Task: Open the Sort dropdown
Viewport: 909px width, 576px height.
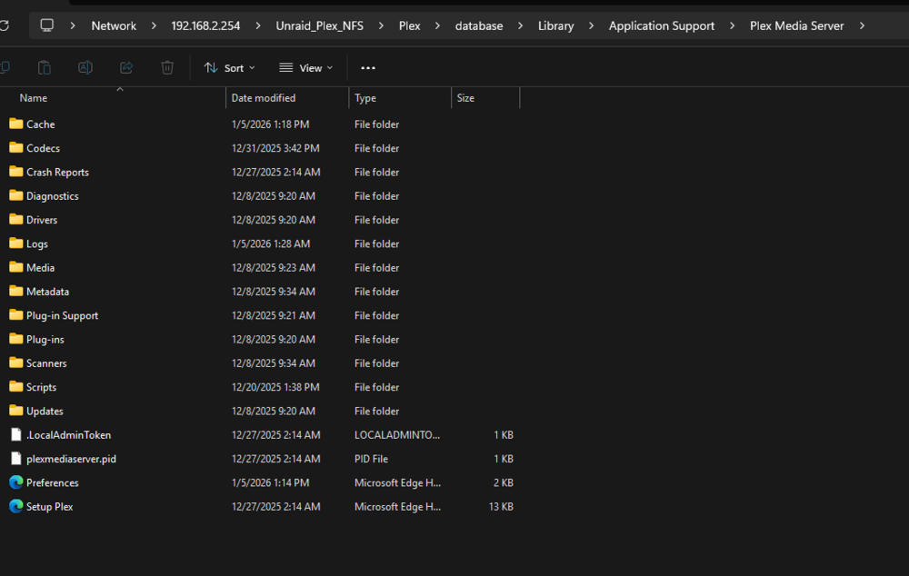Action: point(230,68)
